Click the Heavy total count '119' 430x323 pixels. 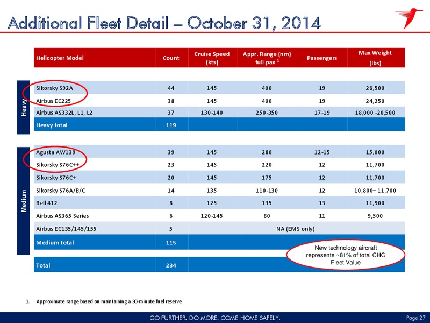(x=171, y=125)
